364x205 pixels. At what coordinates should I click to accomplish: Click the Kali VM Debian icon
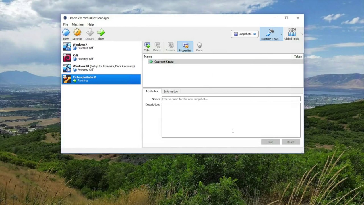(x=67, y=57)
